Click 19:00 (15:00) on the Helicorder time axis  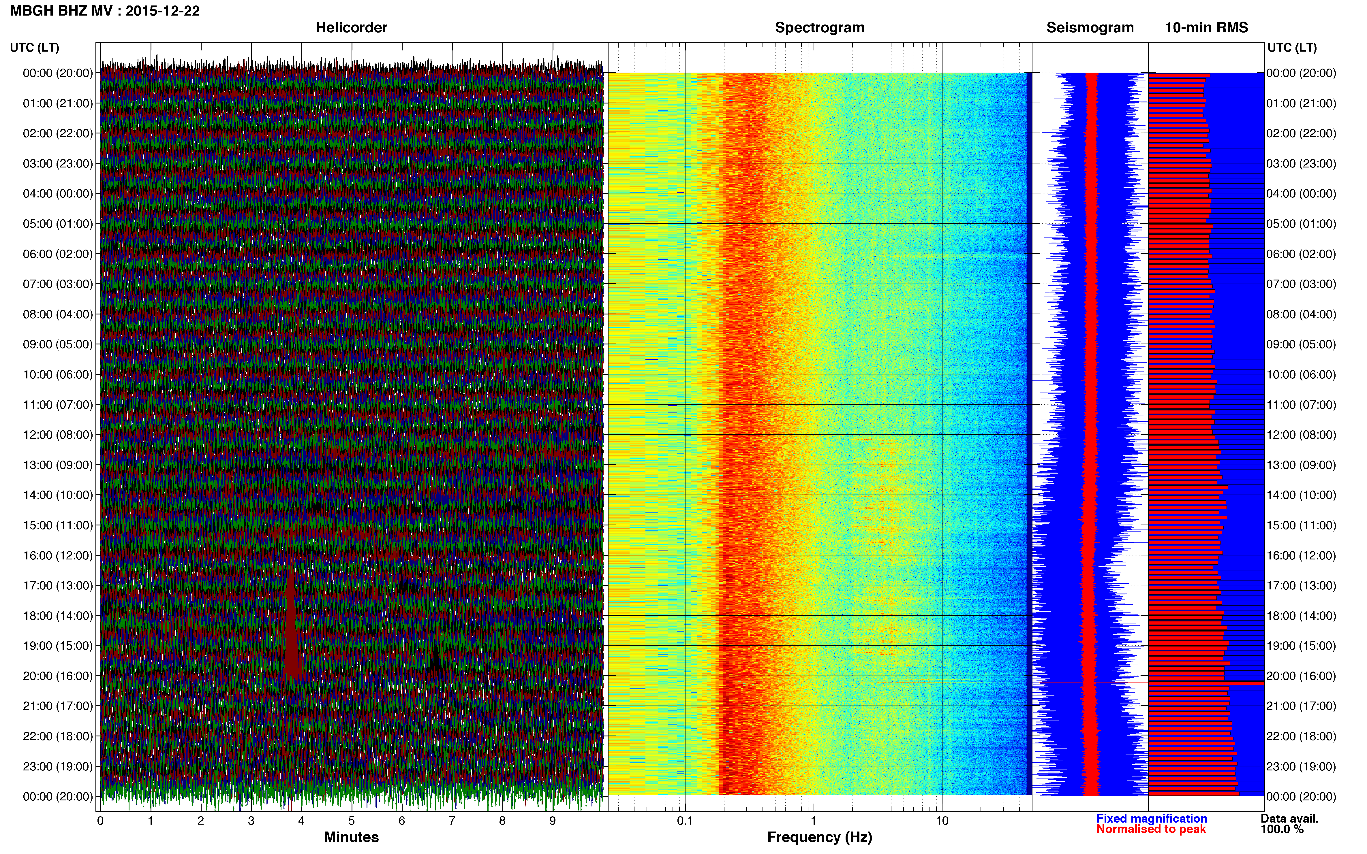(x=58, y=646)
